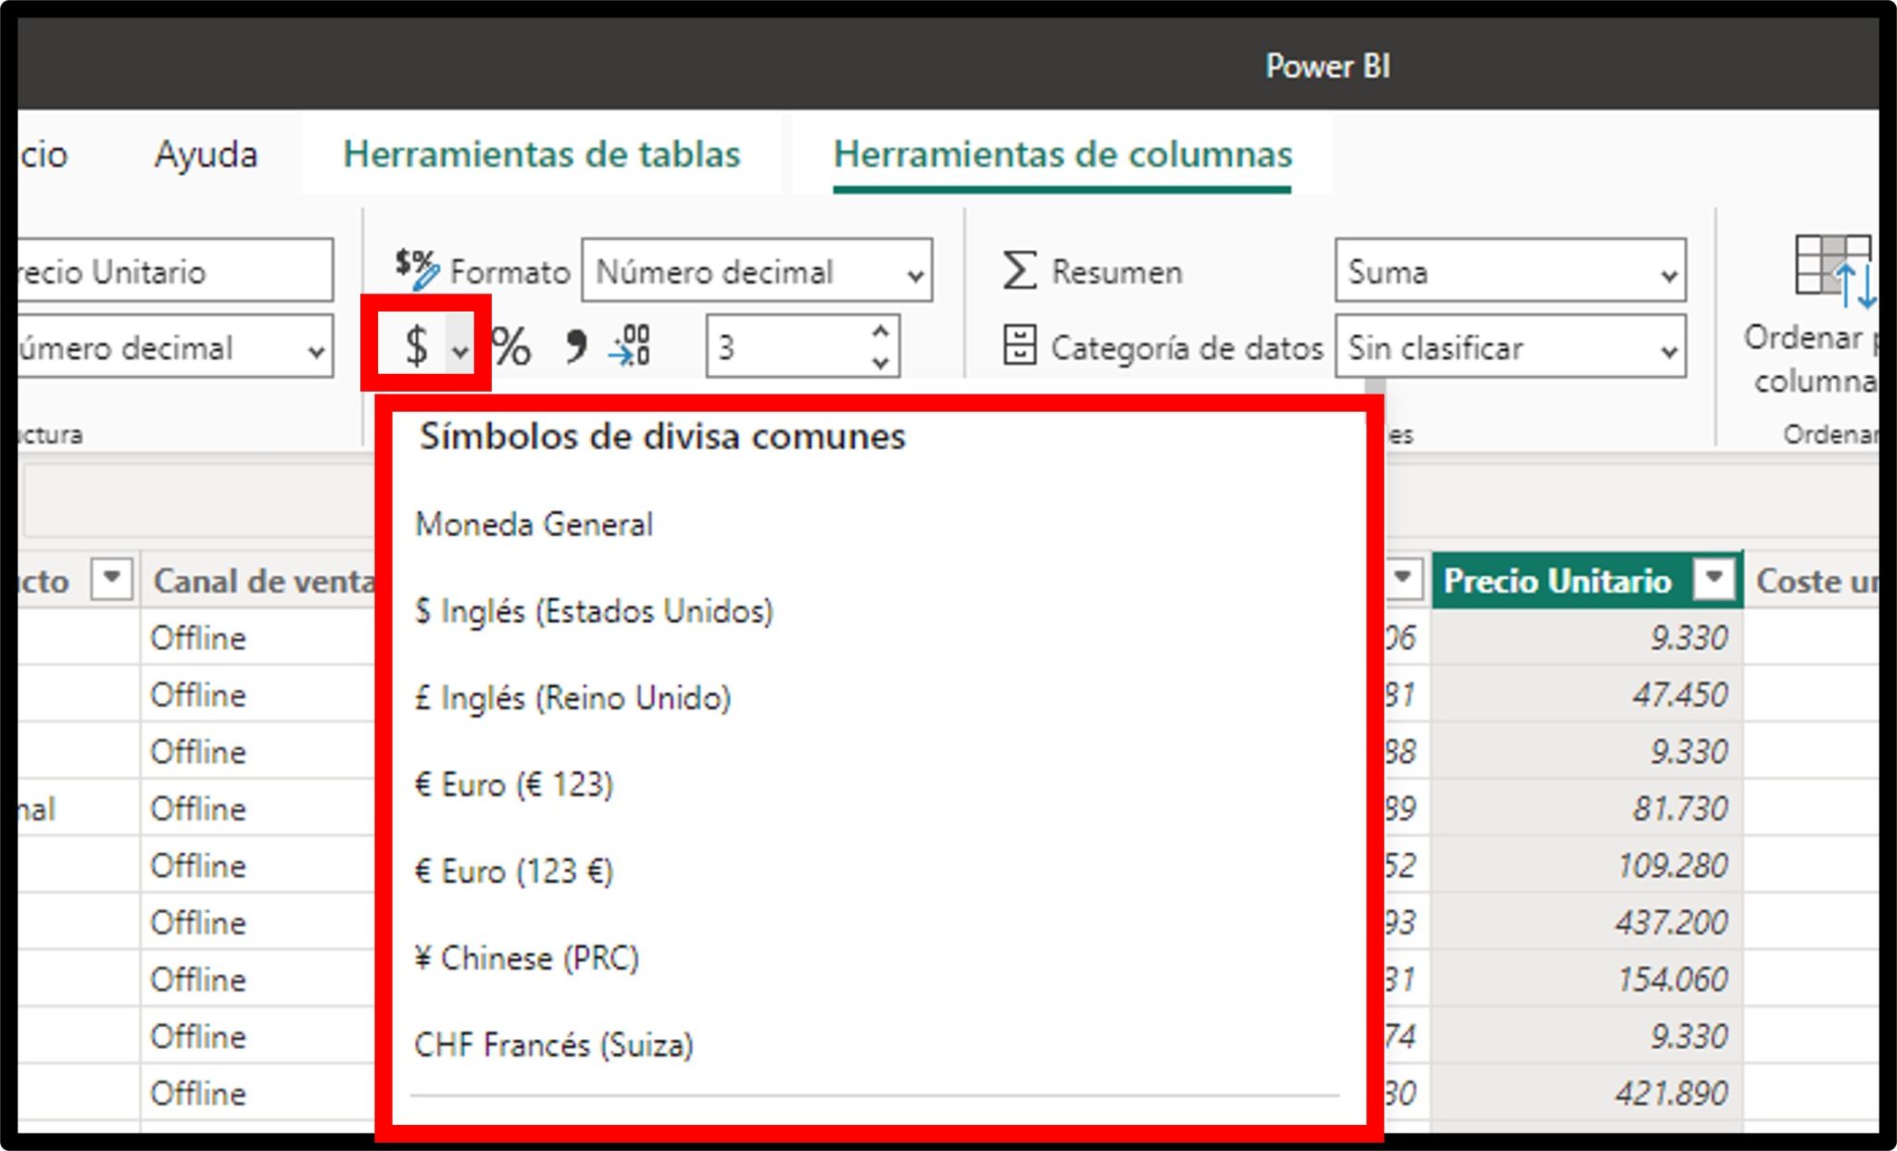Open the Resumen 'Suma' dropdown

(1667, 271)
